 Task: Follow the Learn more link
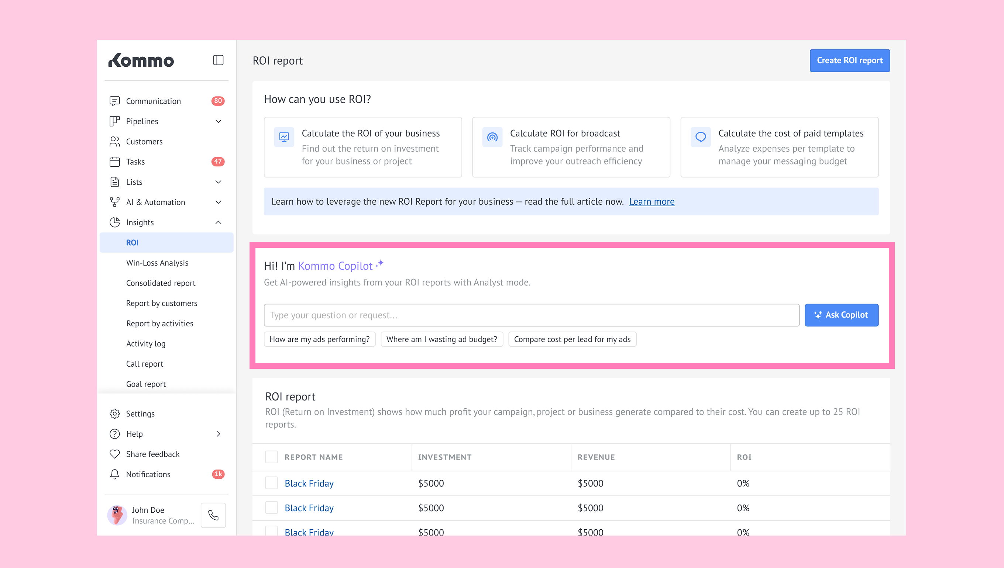(651, 201)
